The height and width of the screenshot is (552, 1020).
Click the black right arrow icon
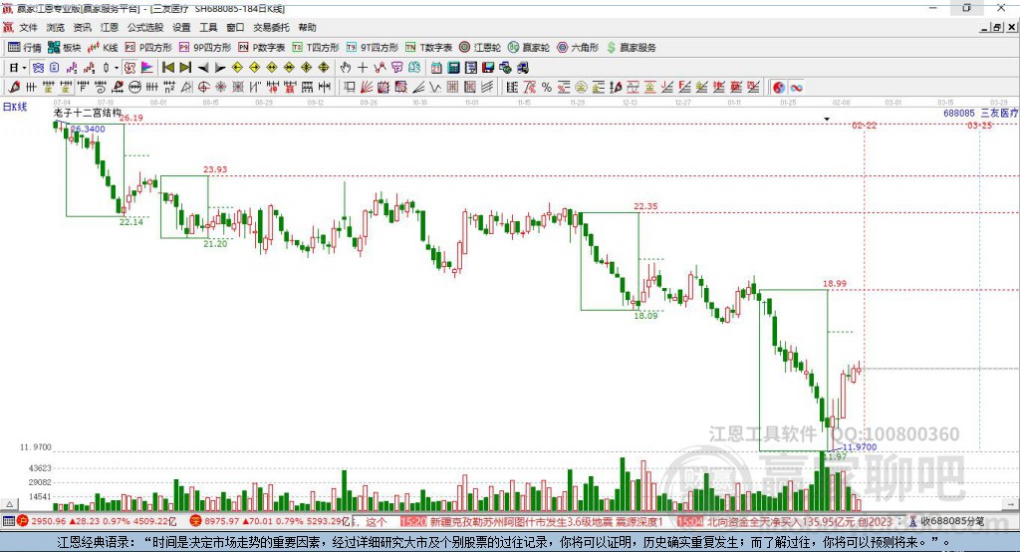point(220,67)
